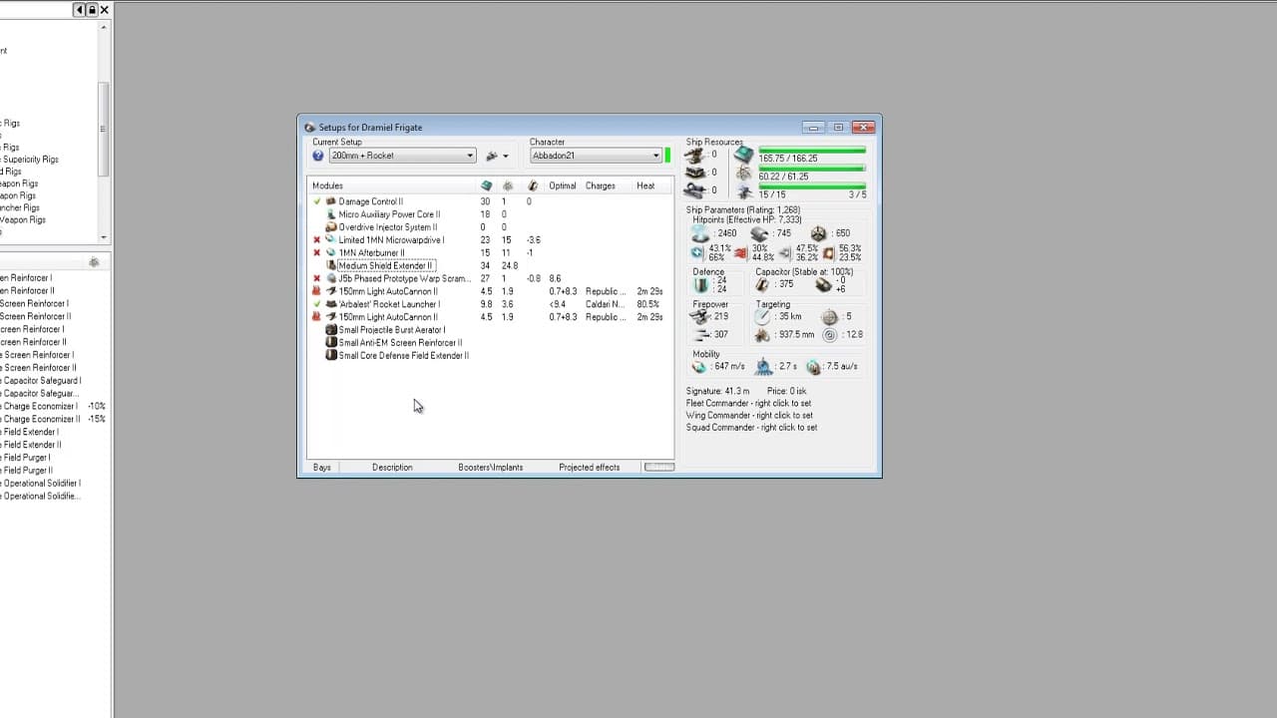Open the Projected effects tab
This screenshot has width=1277, height=718.
(x=590, y=467)
